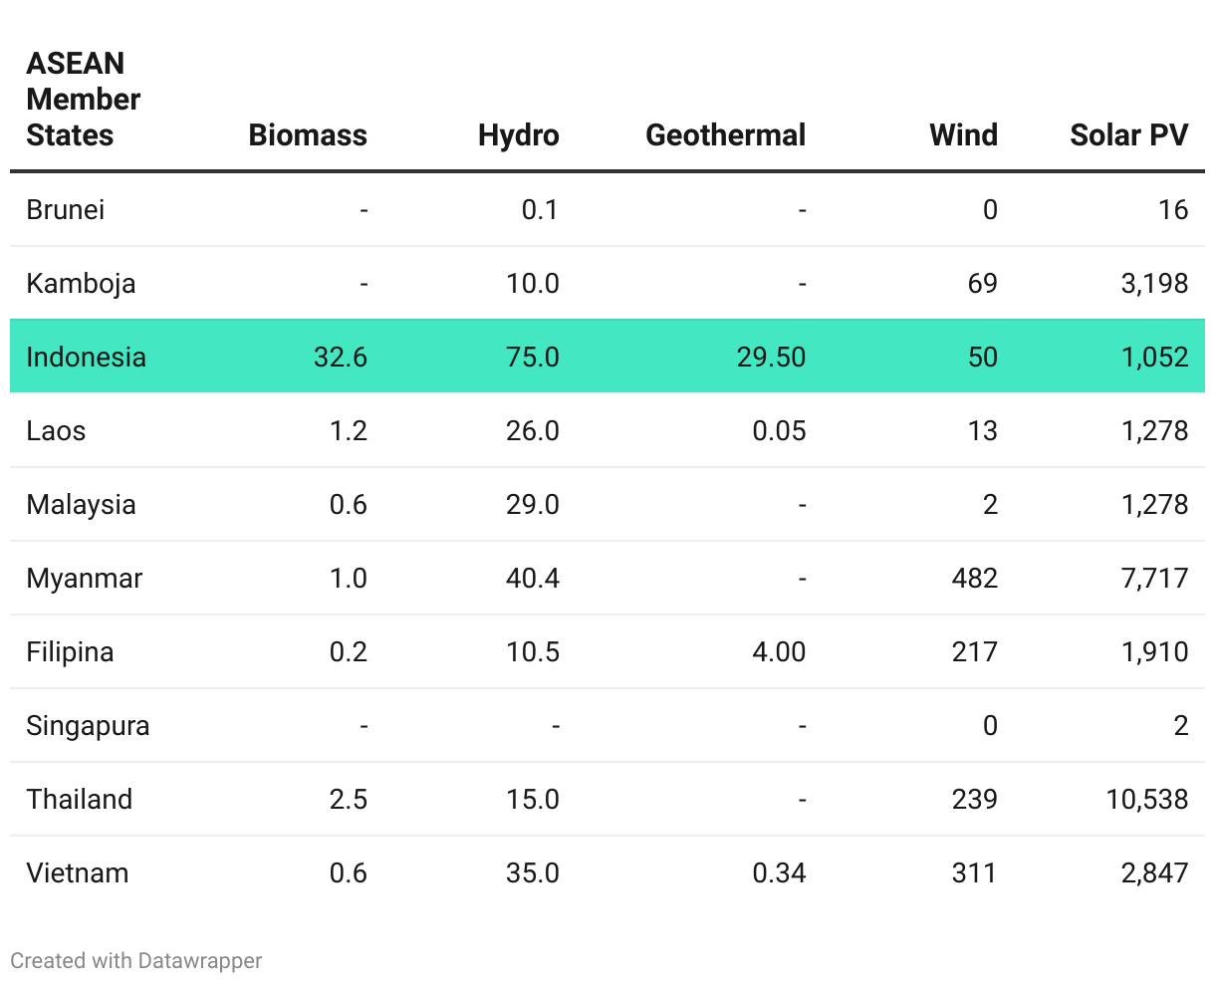1215x984 pixels.
Task: Select the Kamboja row label
Action: pyautogui.click(x=81, y=284)
